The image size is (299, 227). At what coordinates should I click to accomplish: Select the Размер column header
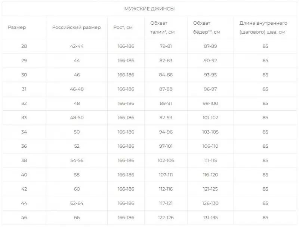click(17, 28)
